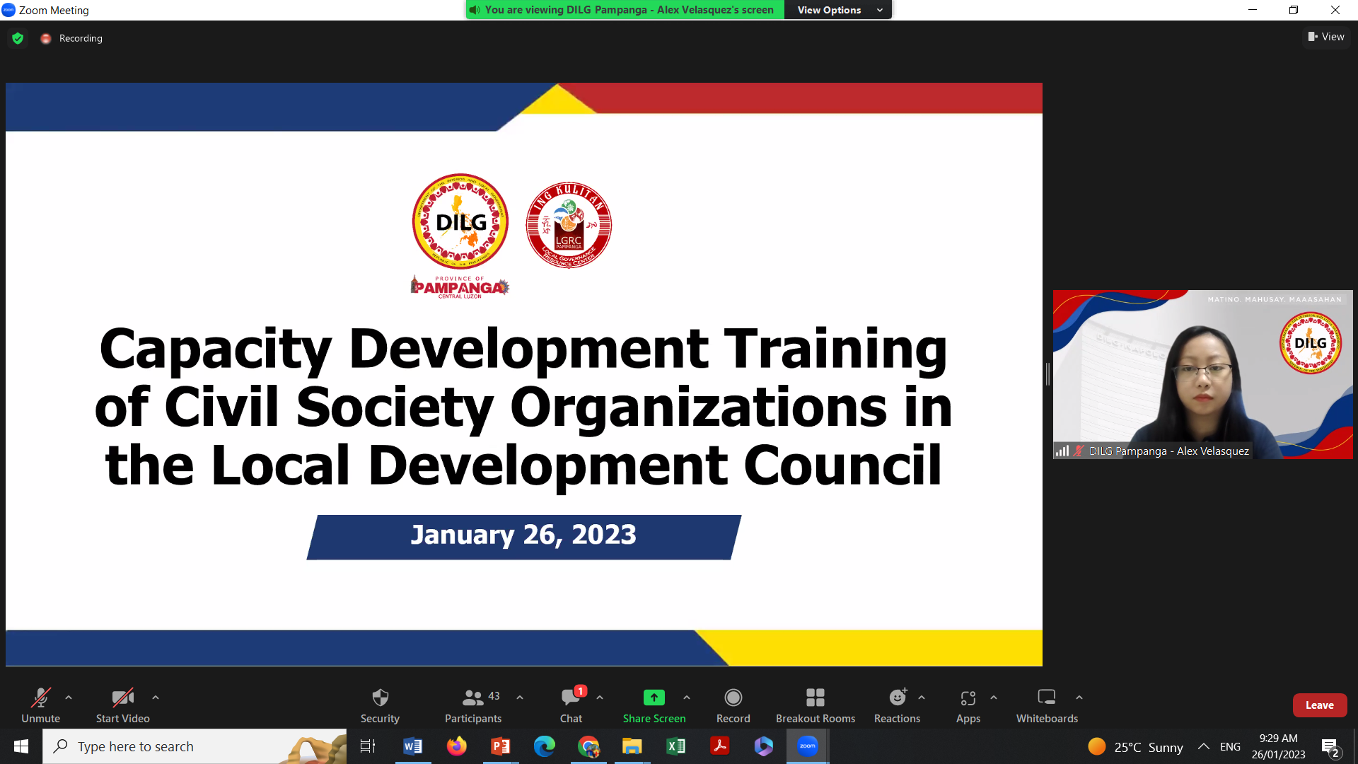Image resolution: width=1358 pixels, height=764 pixels.
Task: Expand the Whiteboards options arrow
Action: click(x=1079, y=698)
